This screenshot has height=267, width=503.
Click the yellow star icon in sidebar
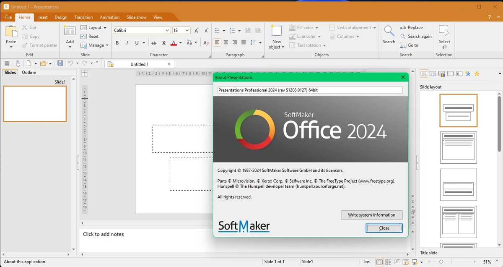pyautogui.click(x=477, y=73)
